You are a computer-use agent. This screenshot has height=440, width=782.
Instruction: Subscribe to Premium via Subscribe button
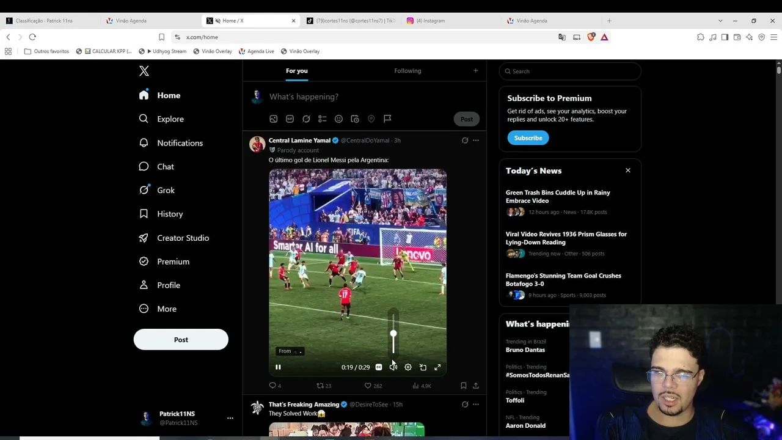(x=528, y=138)
